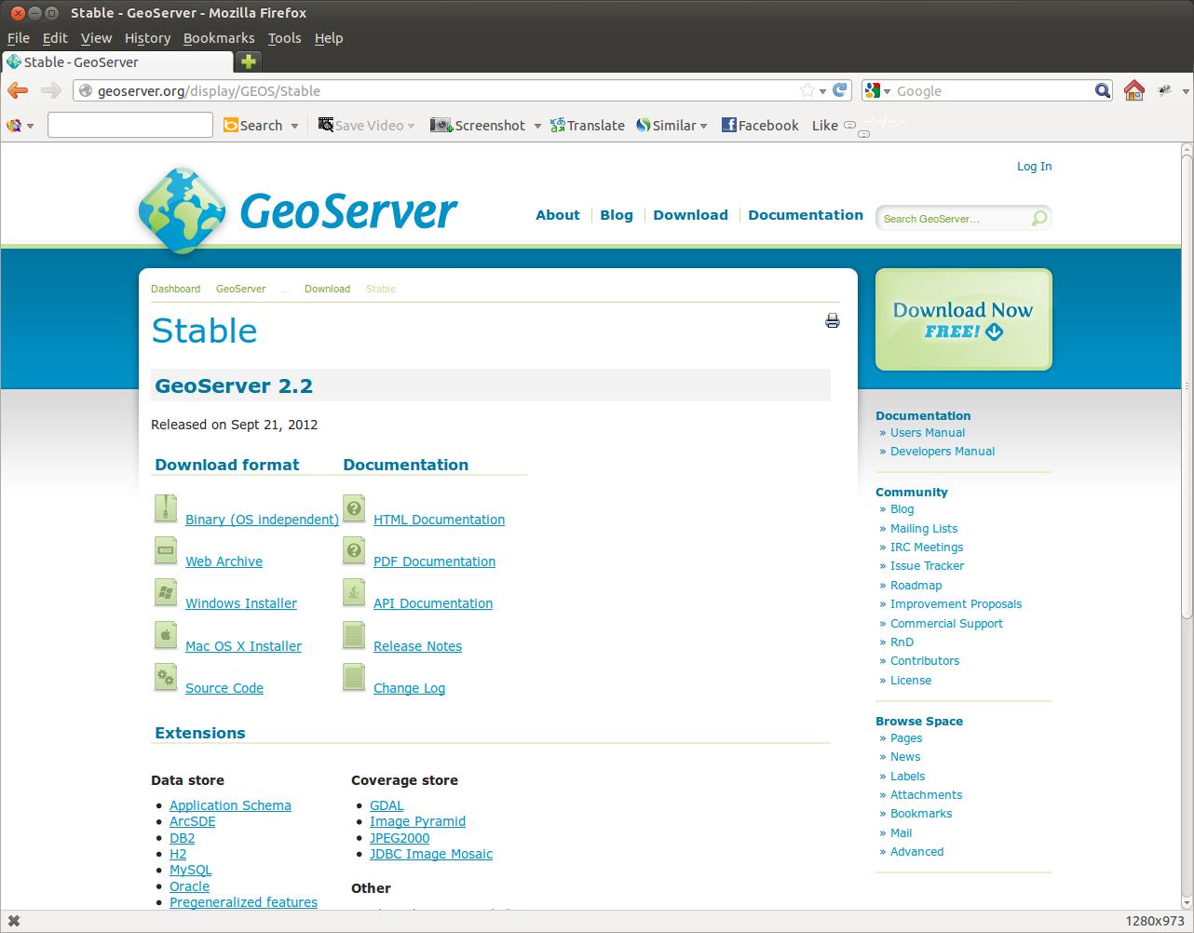Open the Firefox home page icon
The height and width of the screenshot is (933, 1194).
(1133, 90)
